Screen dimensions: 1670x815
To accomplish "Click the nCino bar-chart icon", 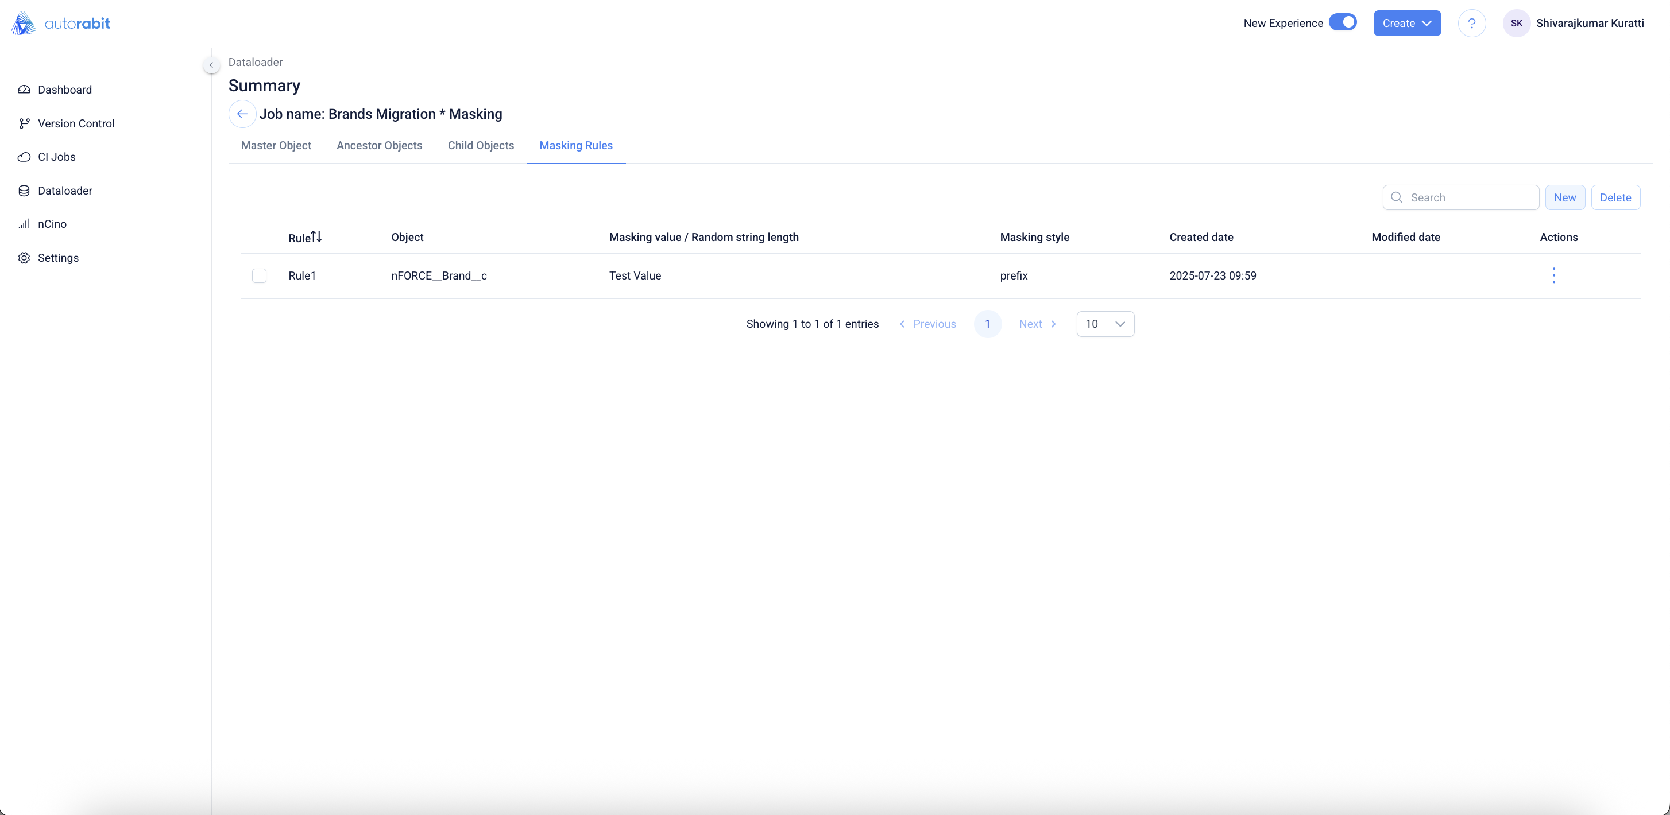I will 24,224.
